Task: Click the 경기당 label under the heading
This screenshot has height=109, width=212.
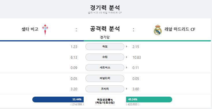Action: (105, 37)
